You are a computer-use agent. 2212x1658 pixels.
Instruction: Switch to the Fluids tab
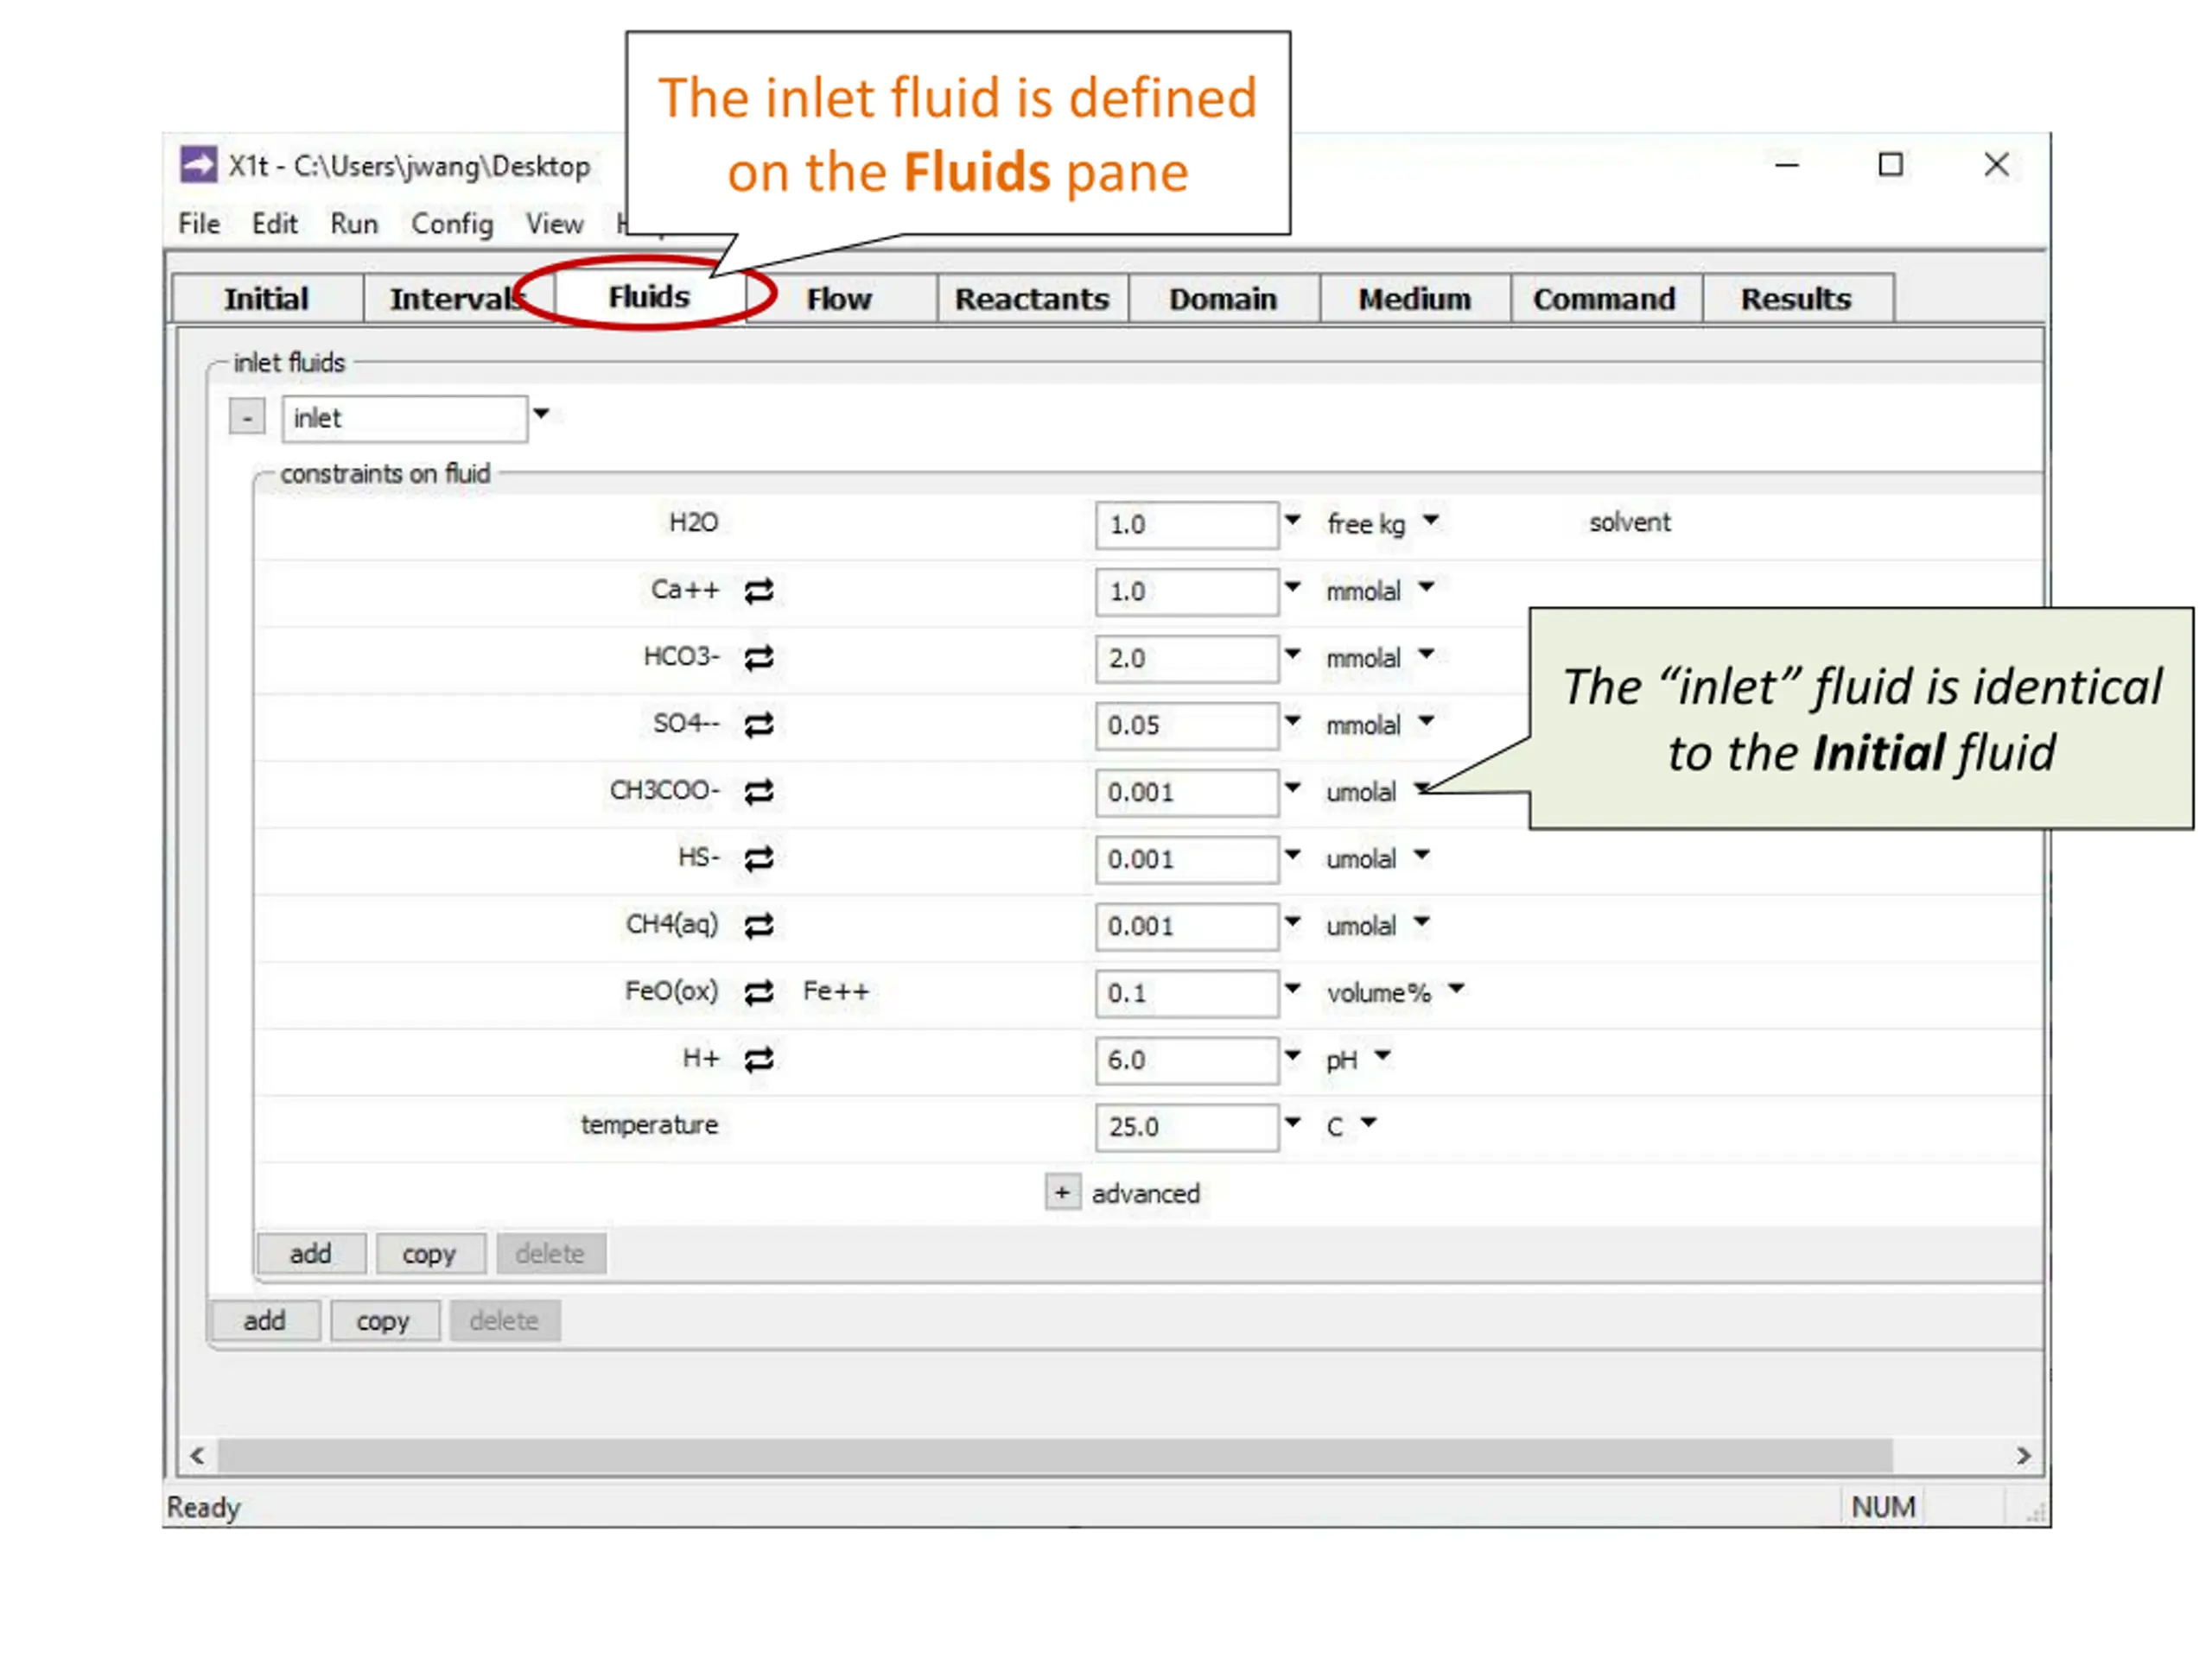(x=649, y=297)
